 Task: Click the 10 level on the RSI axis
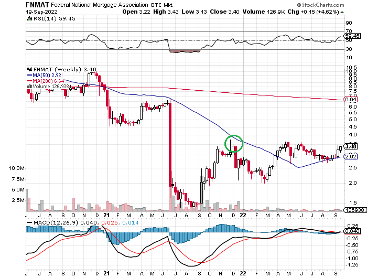tap(349, 57)
